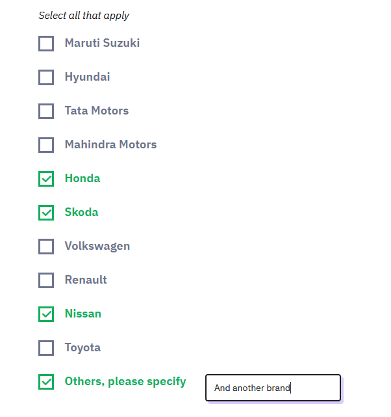The image size is (391, 417).
Task: Uncheck the Nissan checkbox
Action: pos(46,314)
